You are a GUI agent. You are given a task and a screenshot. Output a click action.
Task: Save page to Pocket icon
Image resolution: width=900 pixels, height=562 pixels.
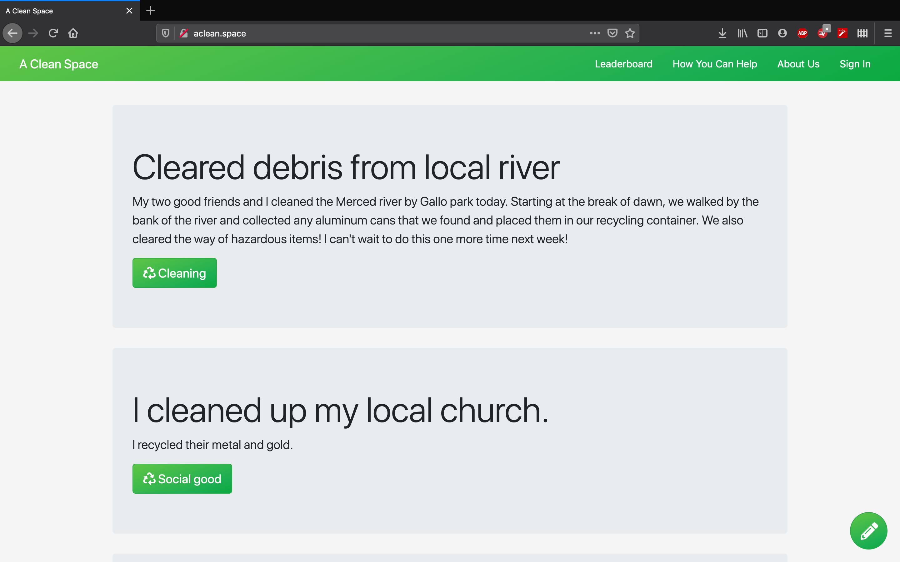[x=612, y=33]
